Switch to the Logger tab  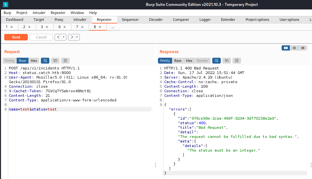[205, 20]
